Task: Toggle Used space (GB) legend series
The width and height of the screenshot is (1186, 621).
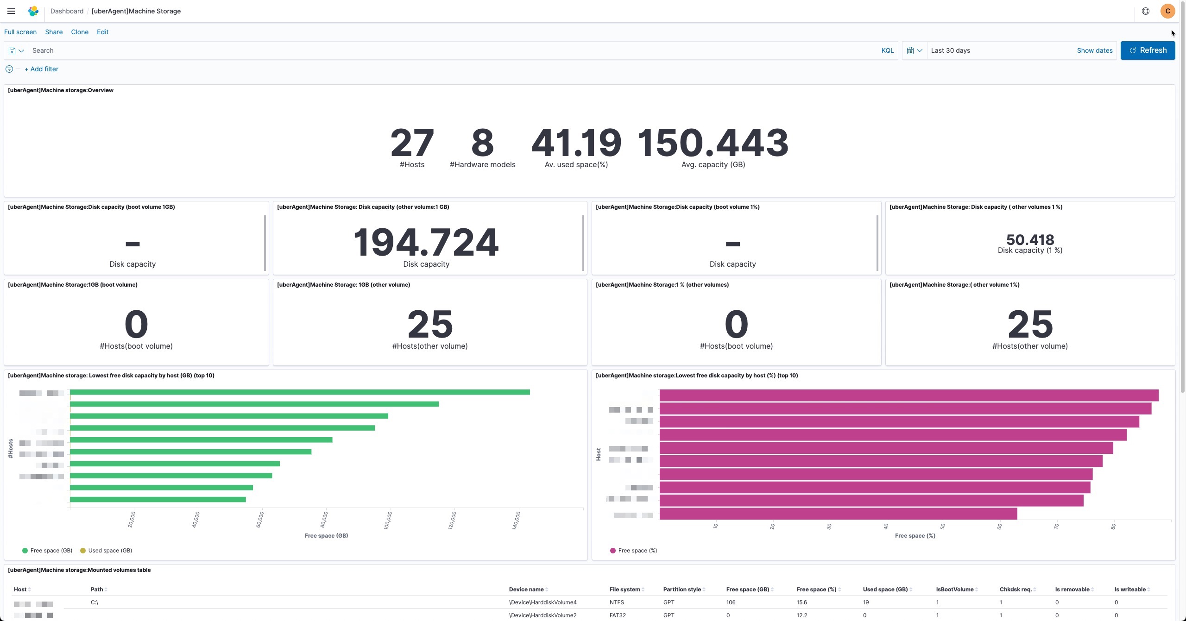Action: click(106, 551)
